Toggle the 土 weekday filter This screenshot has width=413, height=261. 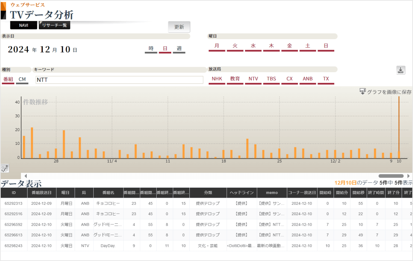pos(308,46)
